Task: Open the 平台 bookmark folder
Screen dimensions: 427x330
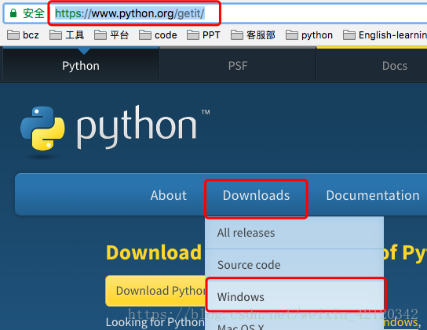Action: pyautogui.click(x=111, y=35)
